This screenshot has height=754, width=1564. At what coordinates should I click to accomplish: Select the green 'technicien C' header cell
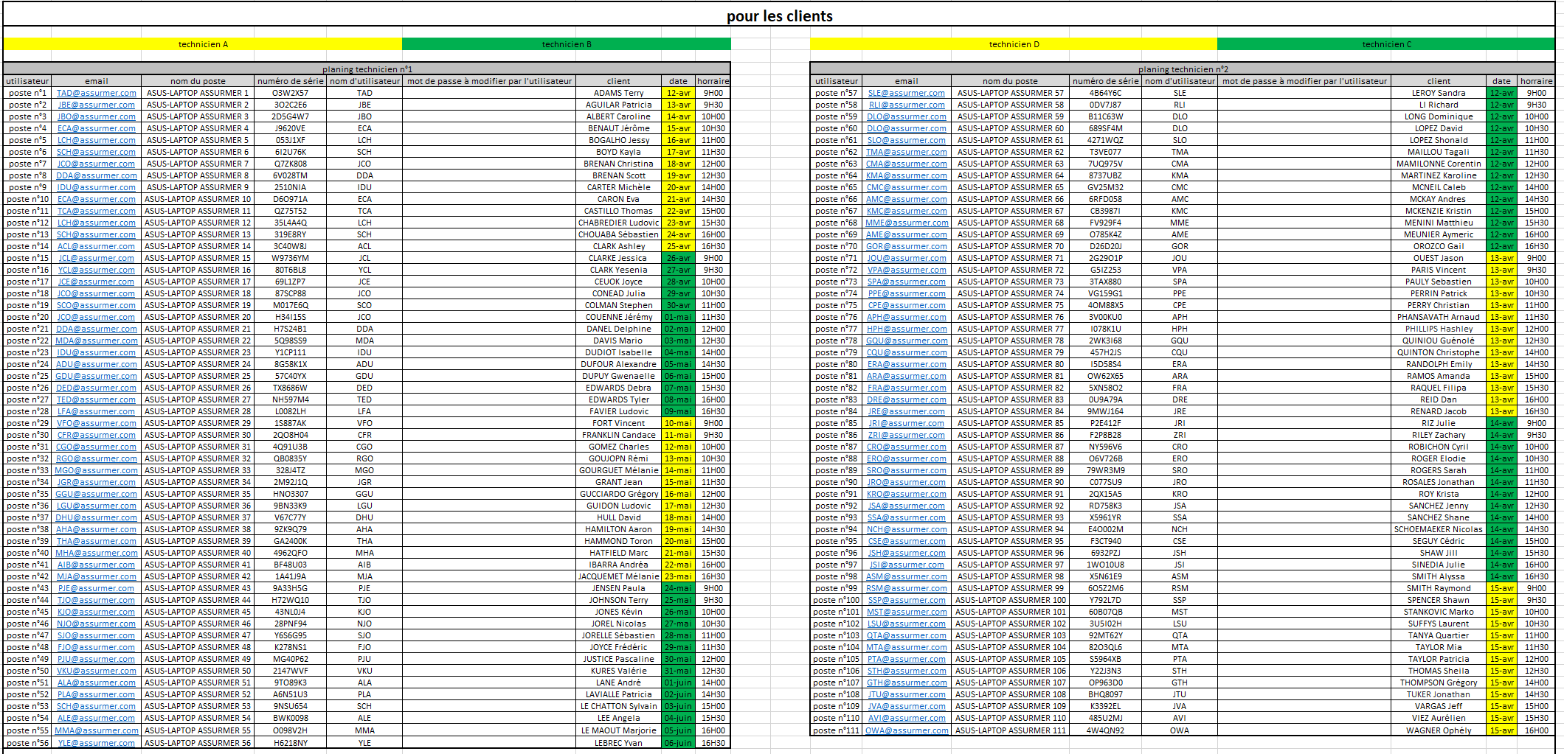click(x=1386, y=44)
